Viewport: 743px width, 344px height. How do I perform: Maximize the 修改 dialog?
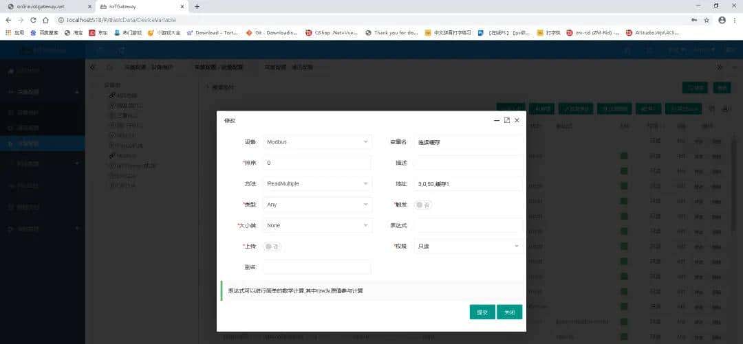(x=506, y=121)
